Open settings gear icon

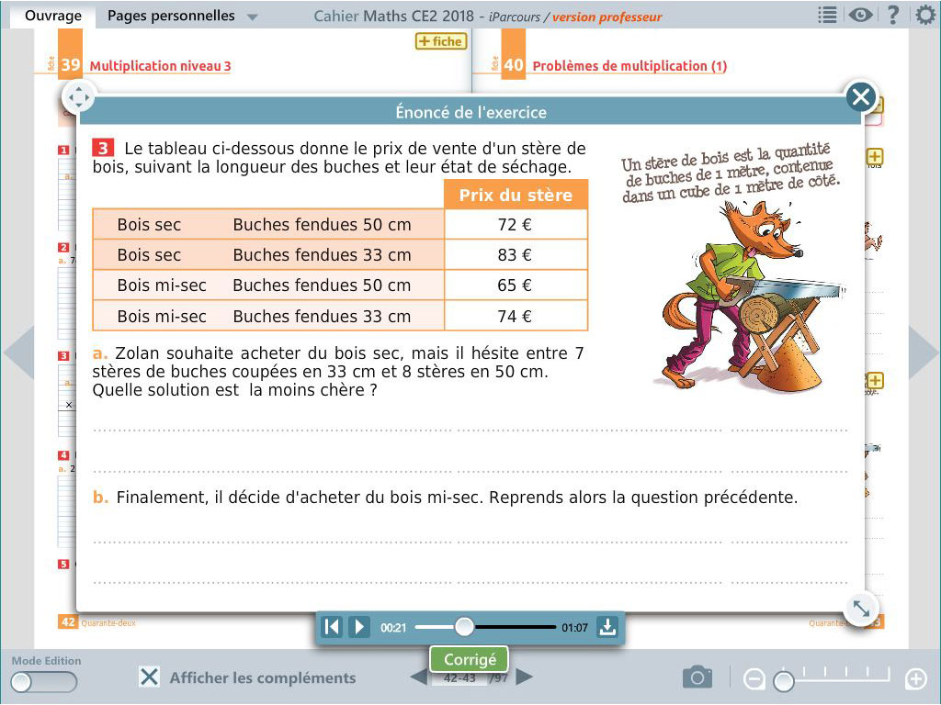coord(925,16)
